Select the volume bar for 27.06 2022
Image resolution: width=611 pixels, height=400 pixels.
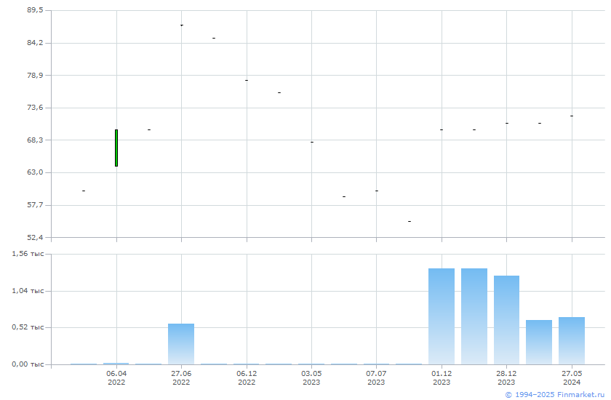(x=181, y=344)
